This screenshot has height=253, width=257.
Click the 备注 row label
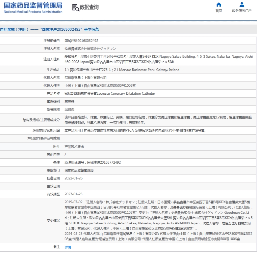point(56,163)
